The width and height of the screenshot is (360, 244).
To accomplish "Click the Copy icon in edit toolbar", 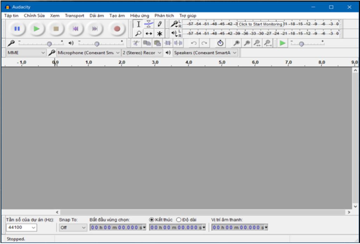I will click(x=147, y=43).
